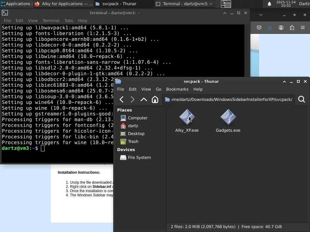The height and width of the screenshot is (232, 310).
Task: Open Terminal Help menu
Action: (82, 21)
